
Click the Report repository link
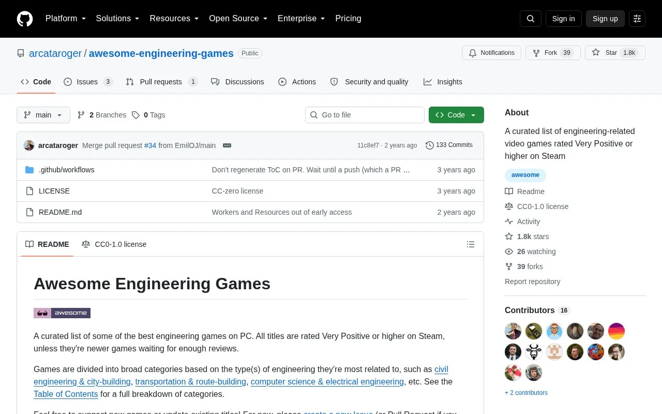click(x=532, y=282)
